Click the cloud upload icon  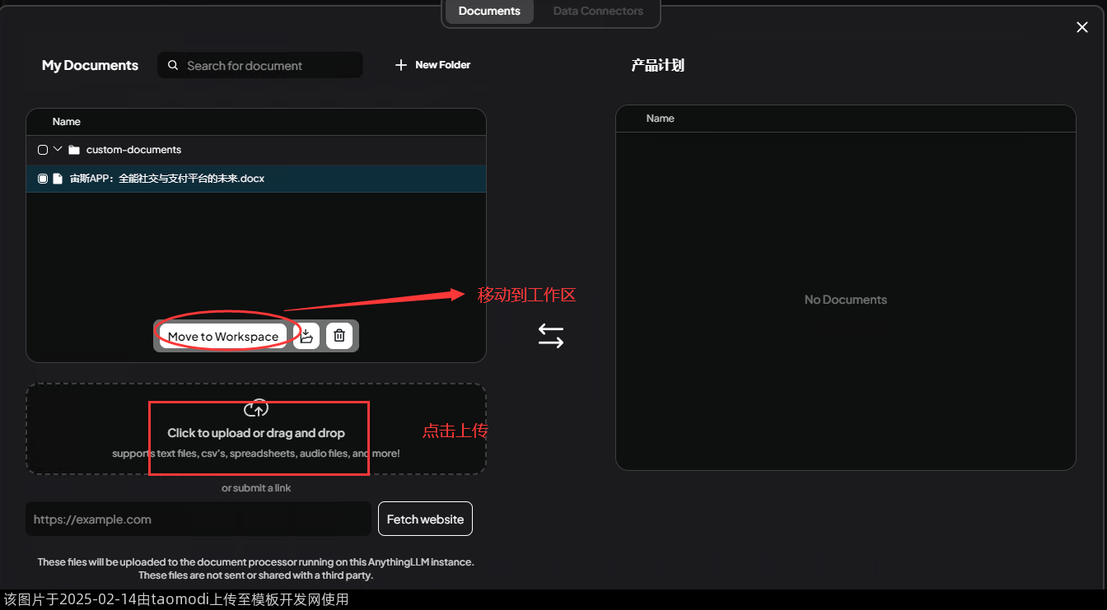coord(256,408)
